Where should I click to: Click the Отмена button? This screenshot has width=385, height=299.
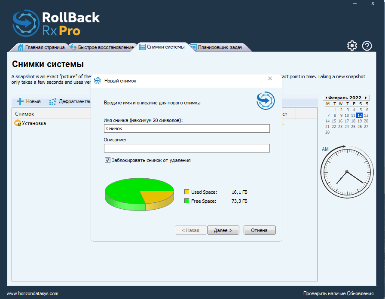pos(259,230)
